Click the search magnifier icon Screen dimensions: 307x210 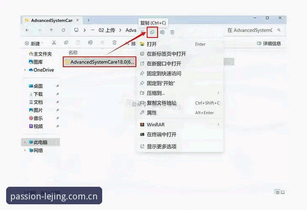279,30
